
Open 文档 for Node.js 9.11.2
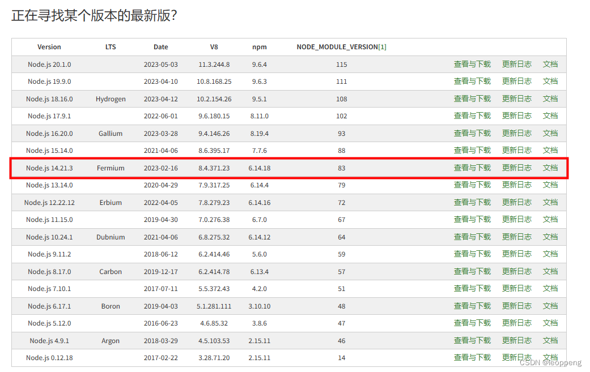550,254
